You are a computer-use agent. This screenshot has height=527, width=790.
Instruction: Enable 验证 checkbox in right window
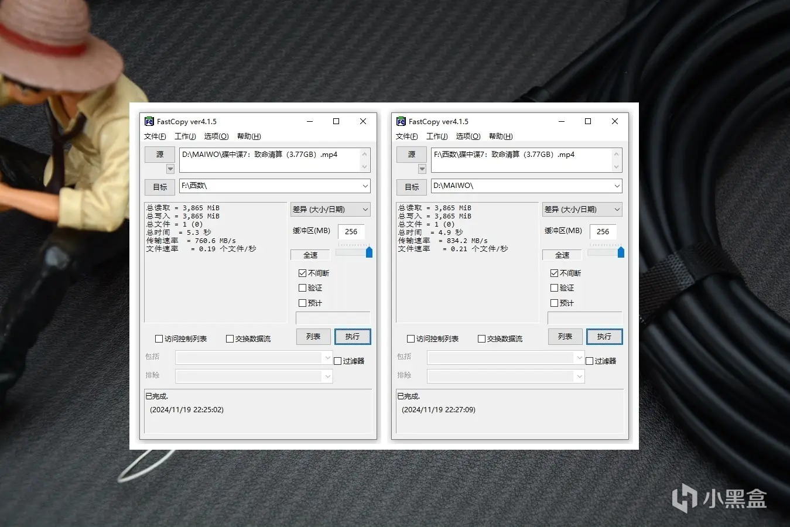coord(554,288)
